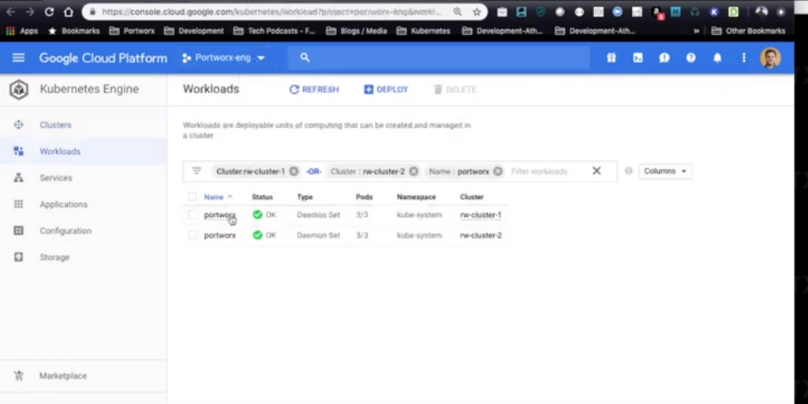Open Configuration in the sidebar
Screen dimensions: 808x404
tap(65, 231)
